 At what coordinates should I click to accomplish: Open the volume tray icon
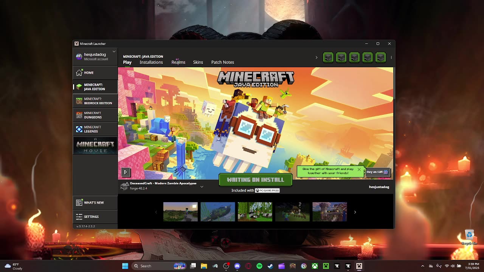453,266
